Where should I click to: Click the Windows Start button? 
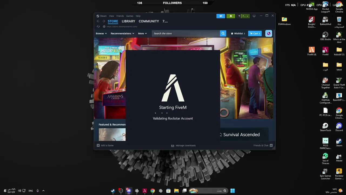232,191
